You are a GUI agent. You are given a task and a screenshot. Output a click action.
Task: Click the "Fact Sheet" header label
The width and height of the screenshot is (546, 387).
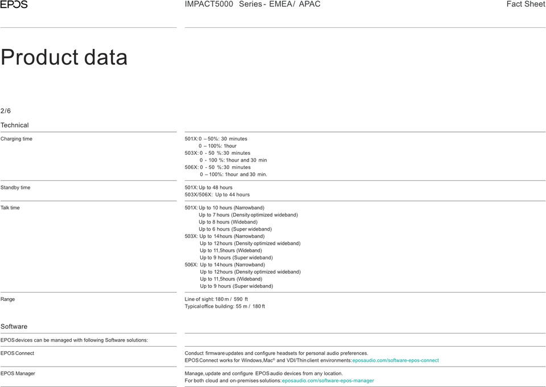coord(526,5)
